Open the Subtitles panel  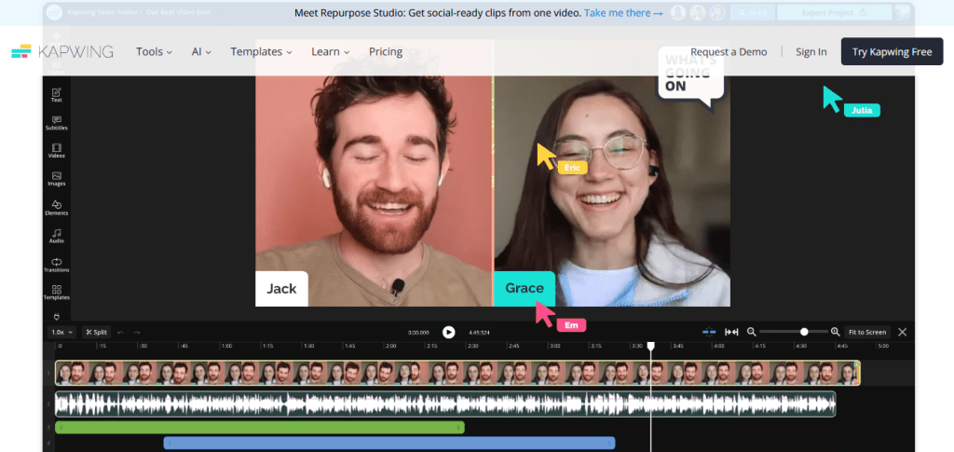tap(57, 123)
